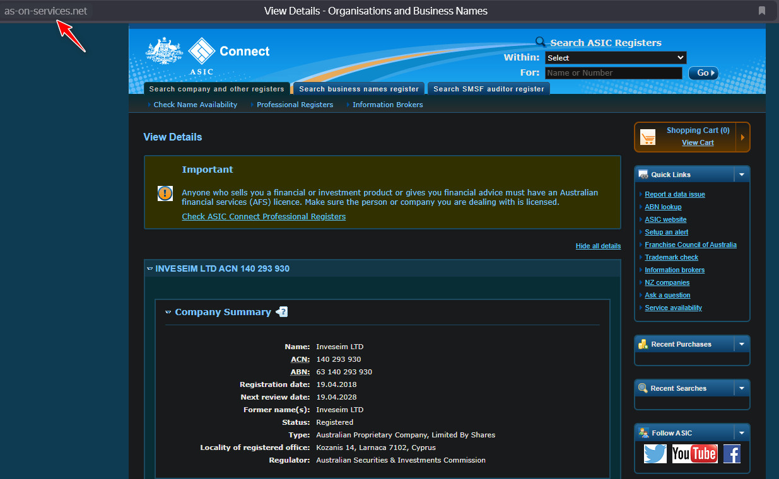Viewport: 779px width, 479px height.
Task: Open Information Brokers menu item
Action: tap(388, 105)
